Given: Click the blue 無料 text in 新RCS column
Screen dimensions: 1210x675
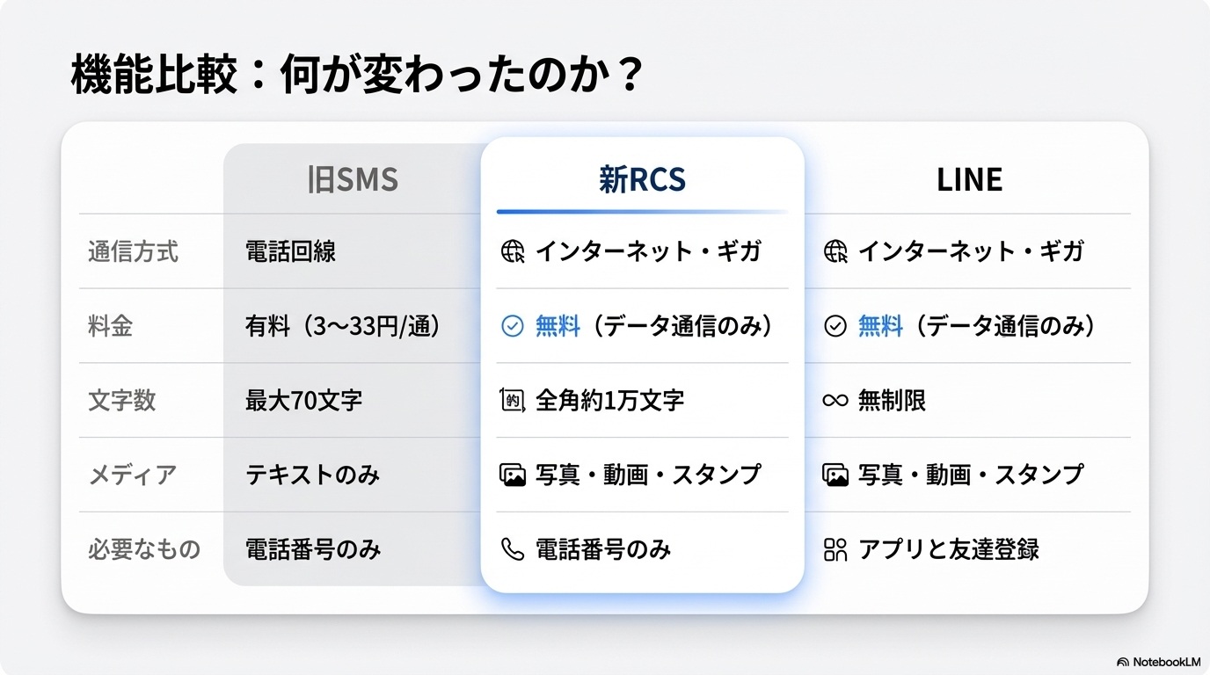Looking at the screenshot, I should point(558,327).
